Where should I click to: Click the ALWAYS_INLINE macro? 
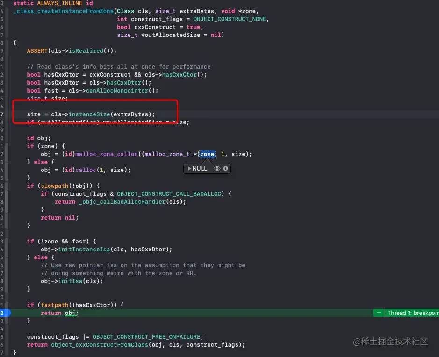(60, 3)
